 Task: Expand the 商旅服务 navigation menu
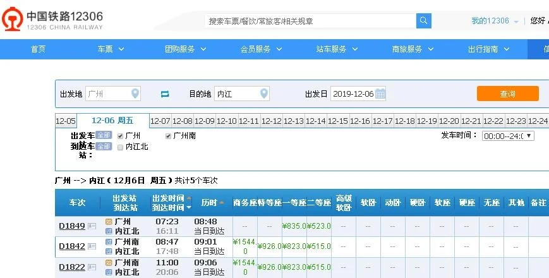(413, 49)
